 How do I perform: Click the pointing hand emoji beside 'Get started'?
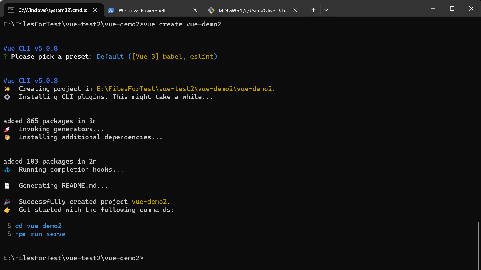tap(7, 210)
